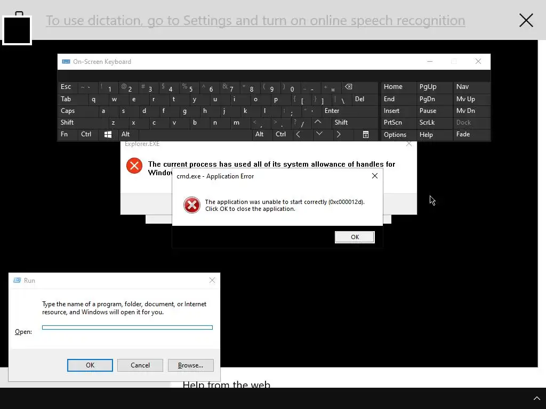Click the Pause key on On-Screen Keyboard

click(434, 111)
